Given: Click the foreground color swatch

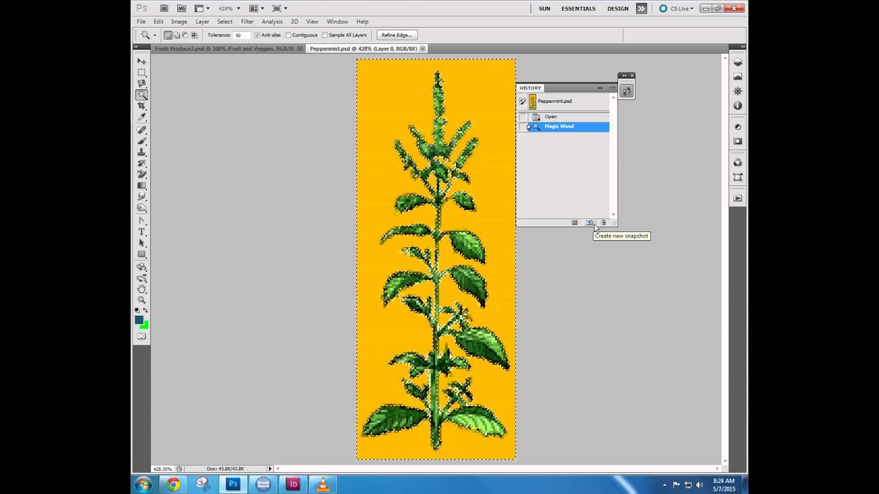Looking at the screenshot, I should 139,320.
